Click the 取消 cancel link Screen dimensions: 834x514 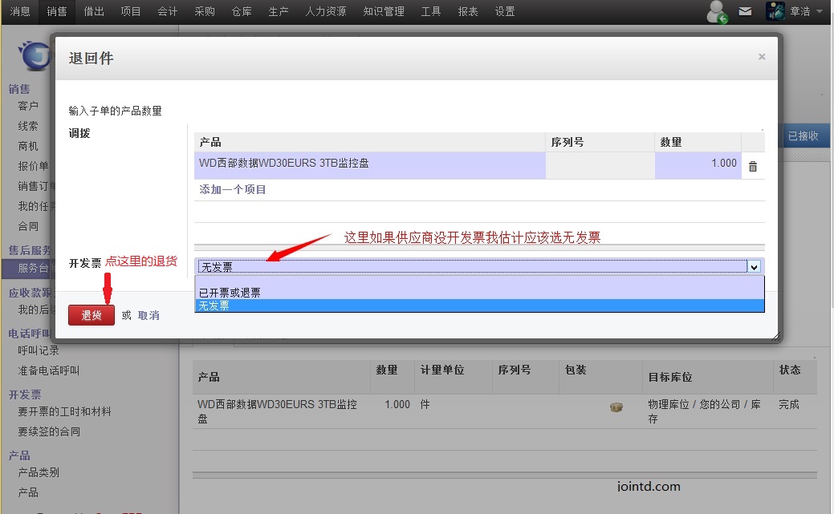[148, 316]
